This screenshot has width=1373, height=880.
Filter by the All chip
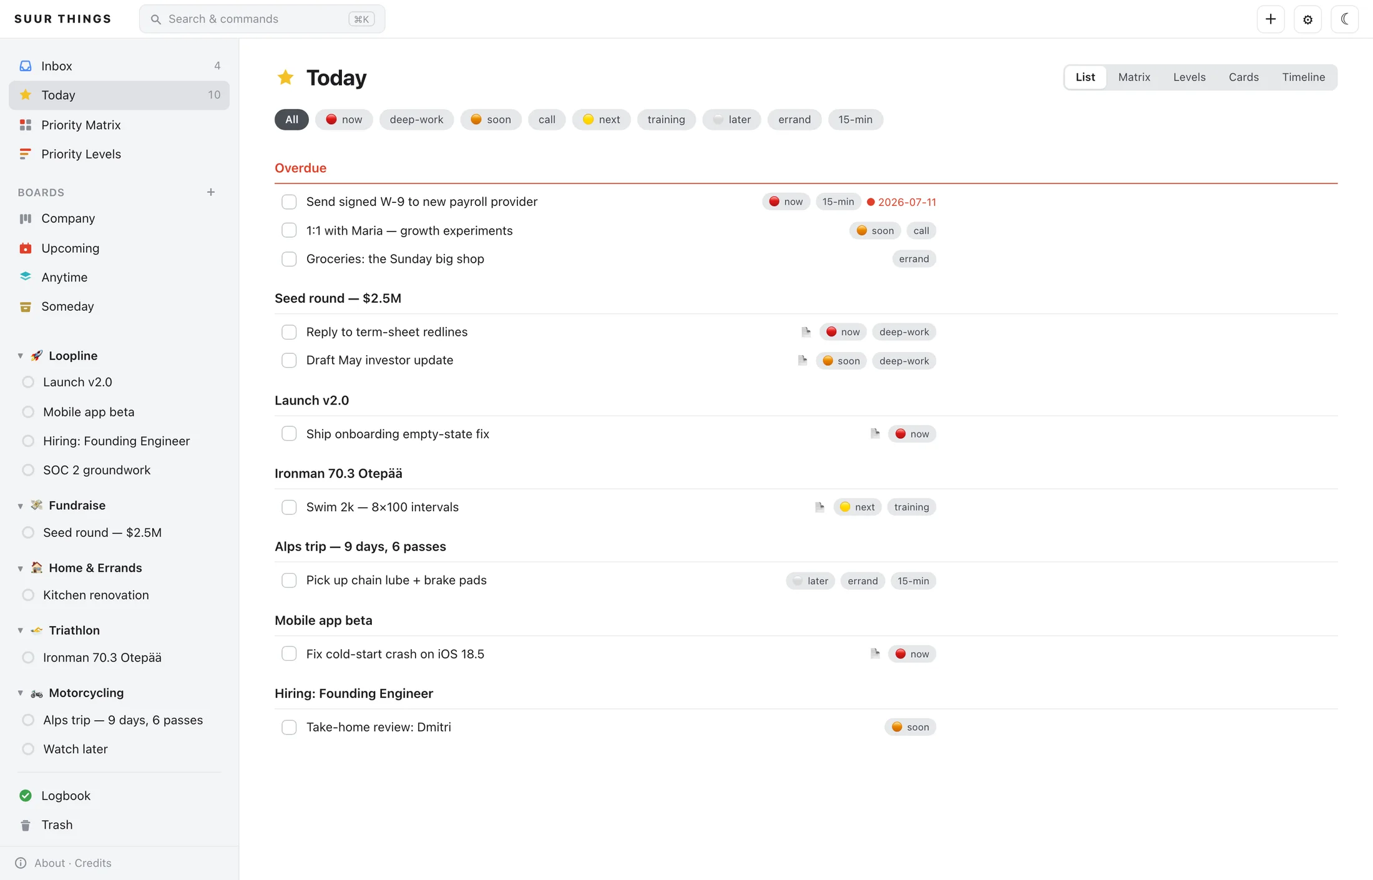click(291, 119)
